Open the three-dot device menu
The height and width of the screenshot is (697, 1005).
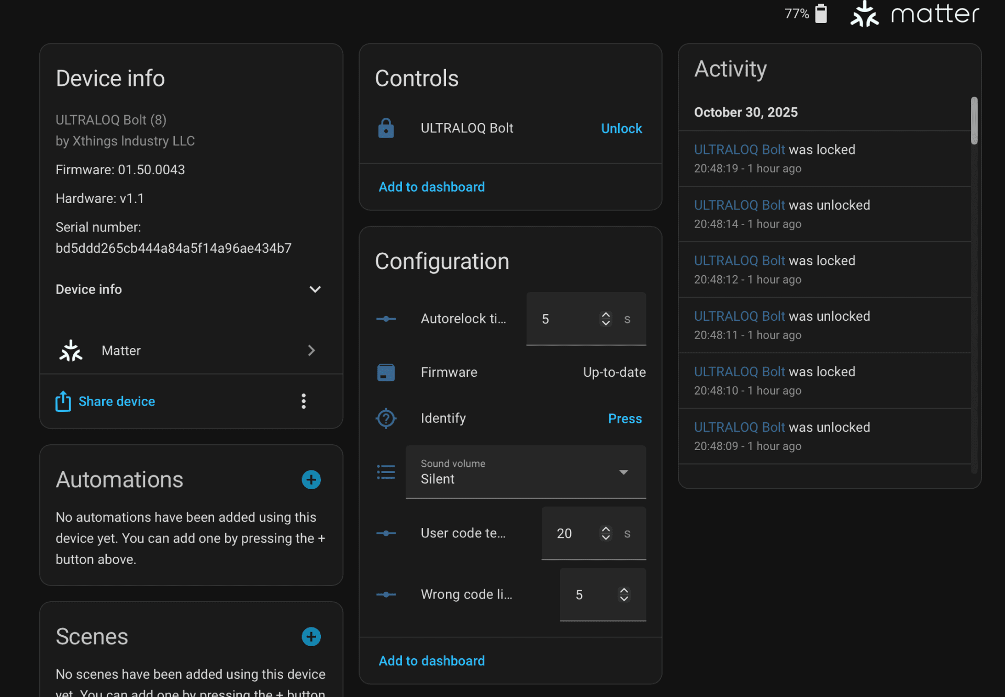[304, 401]
